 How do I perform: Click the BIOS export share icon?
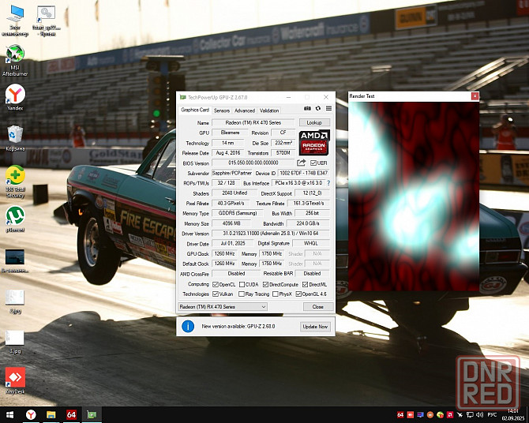pyautogui.click(x=301, y=163)
